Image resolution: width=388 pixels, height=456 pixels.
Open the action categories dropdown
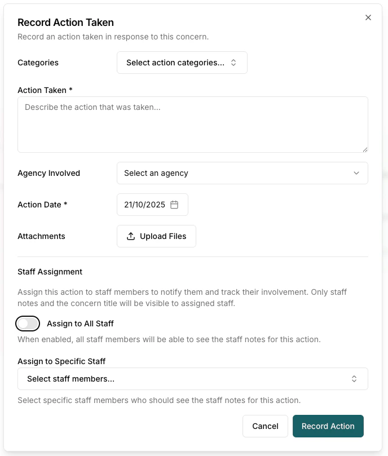click(x=182, y=63)
